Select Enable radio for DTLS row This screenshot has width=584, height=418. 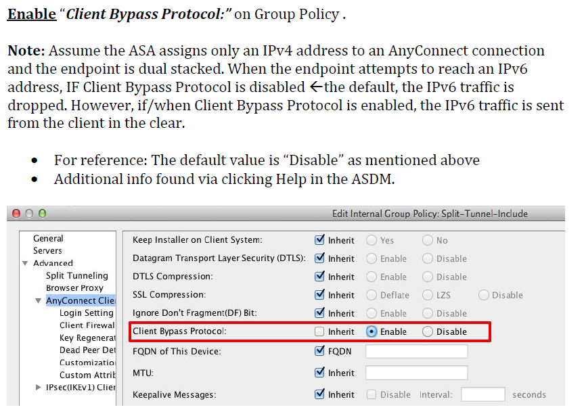372,258
